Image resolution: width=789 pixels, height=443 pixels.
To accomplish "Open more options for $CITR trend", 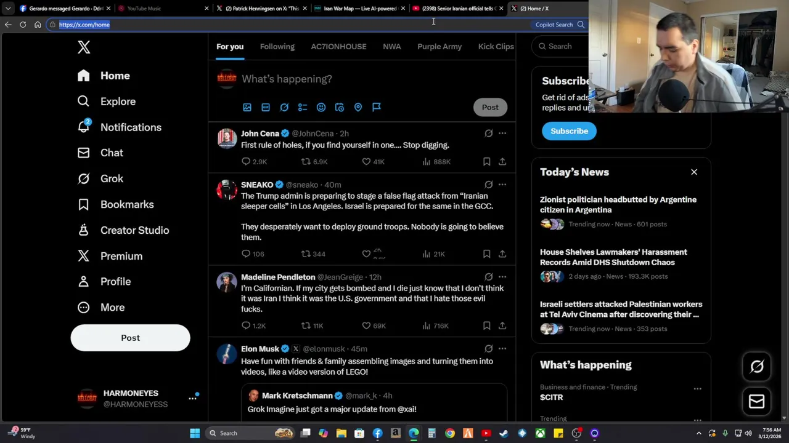I will (x=697, y=388).
